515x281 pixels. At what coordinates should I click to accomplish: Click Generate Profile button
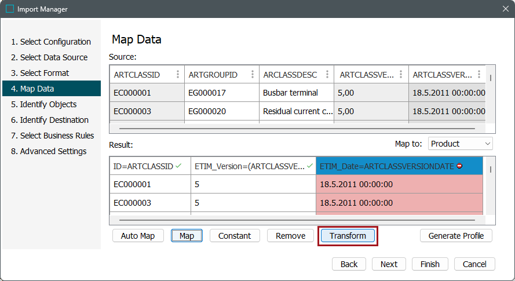(456, 236)
